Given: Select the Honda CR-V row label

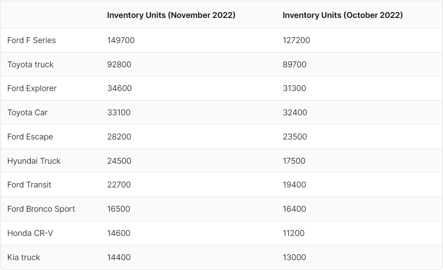Looking at the screenshot, I should 30,233.
